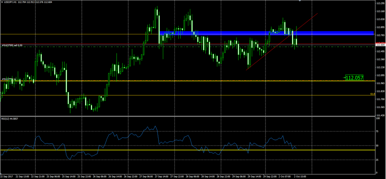Click the RSI scale value 100
This screenshot has width=386, height=179.
[x=378, y=118]
